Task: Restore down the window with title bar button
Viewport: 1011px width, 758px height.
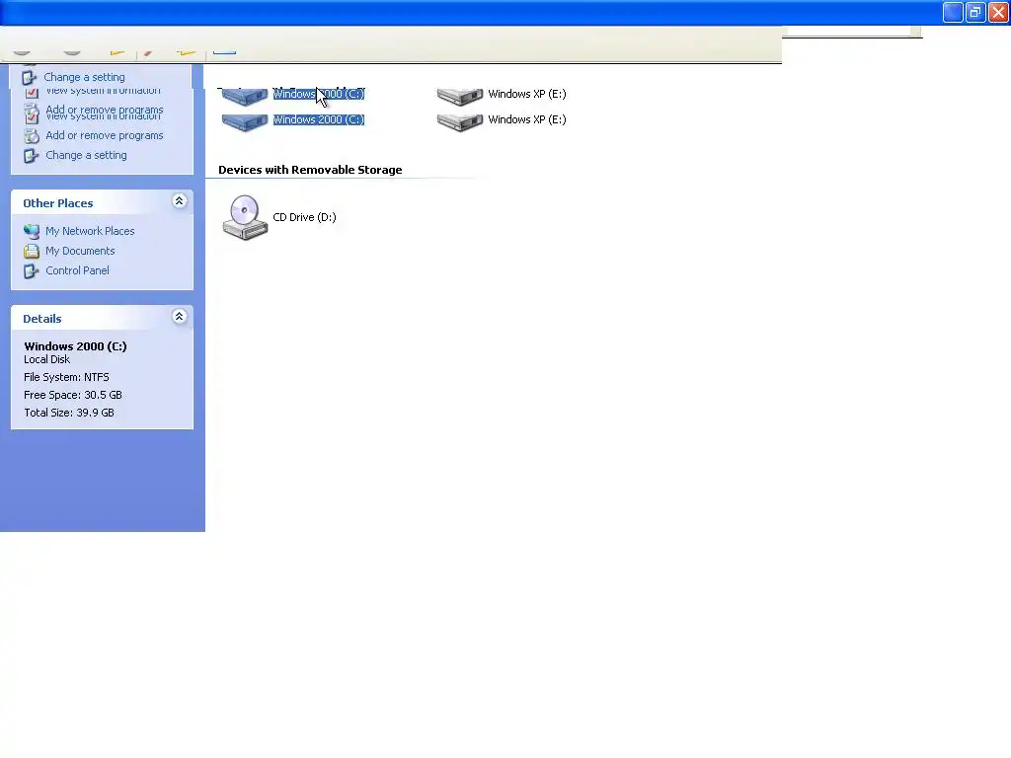Action: coord(975,12)
